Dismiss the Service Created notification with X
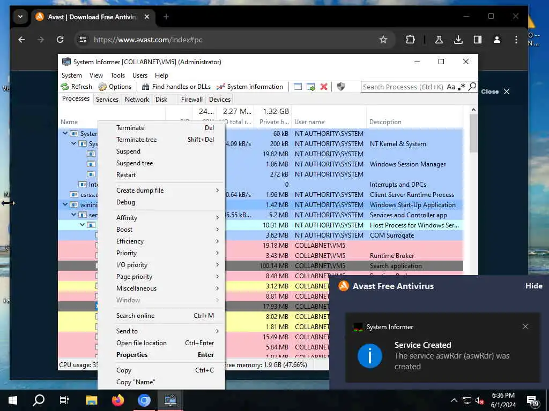 [525, 326]
